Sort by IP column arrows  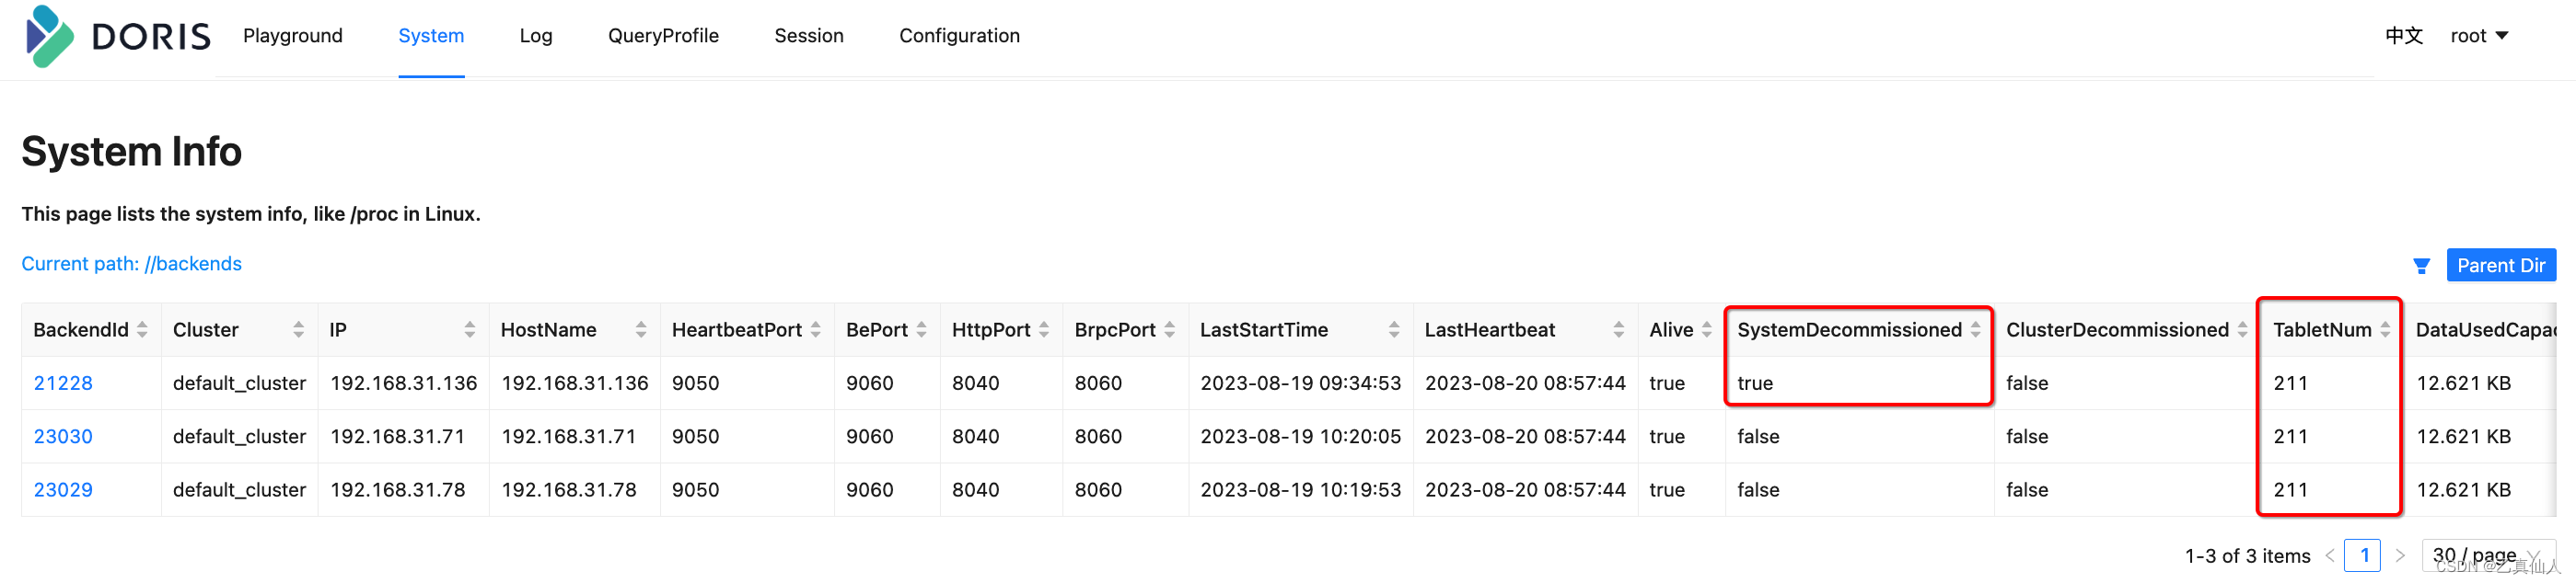(x=469, y=329)
